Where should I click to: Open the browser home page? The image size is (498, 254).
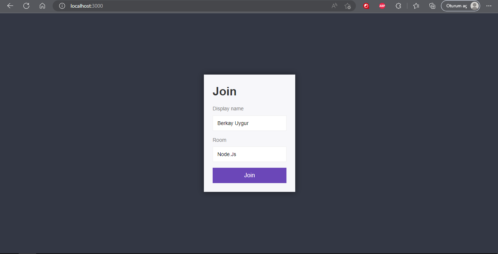42,6
